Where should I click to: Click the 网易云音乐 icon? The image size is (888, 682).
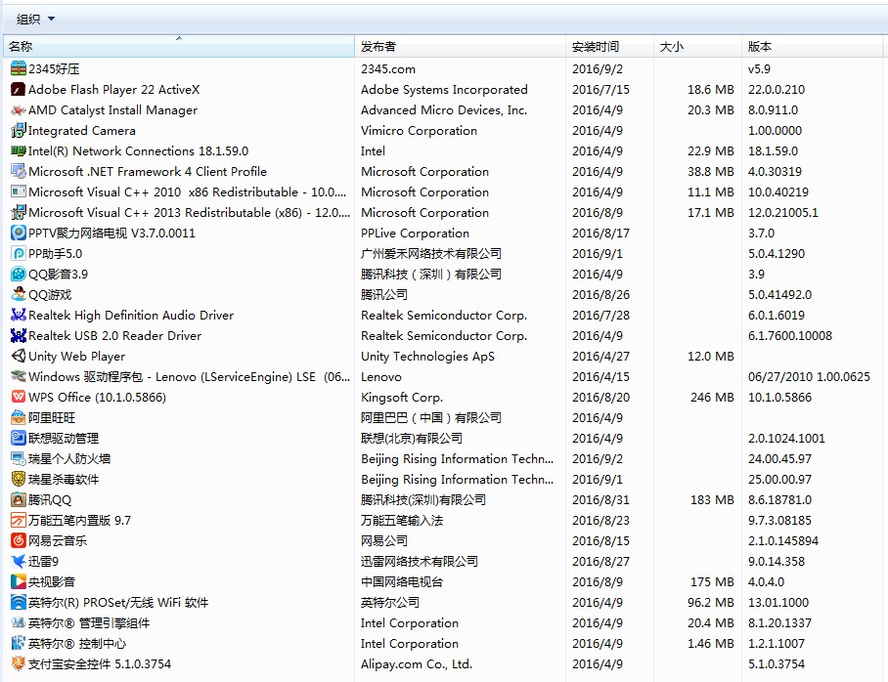point(19,540)
